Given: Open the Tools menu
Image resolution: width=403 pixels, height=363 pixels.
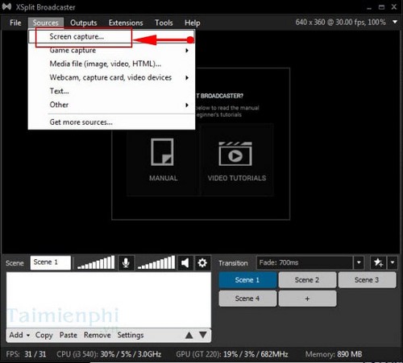Looking at the screenshot, I should (x=164, y=23).
